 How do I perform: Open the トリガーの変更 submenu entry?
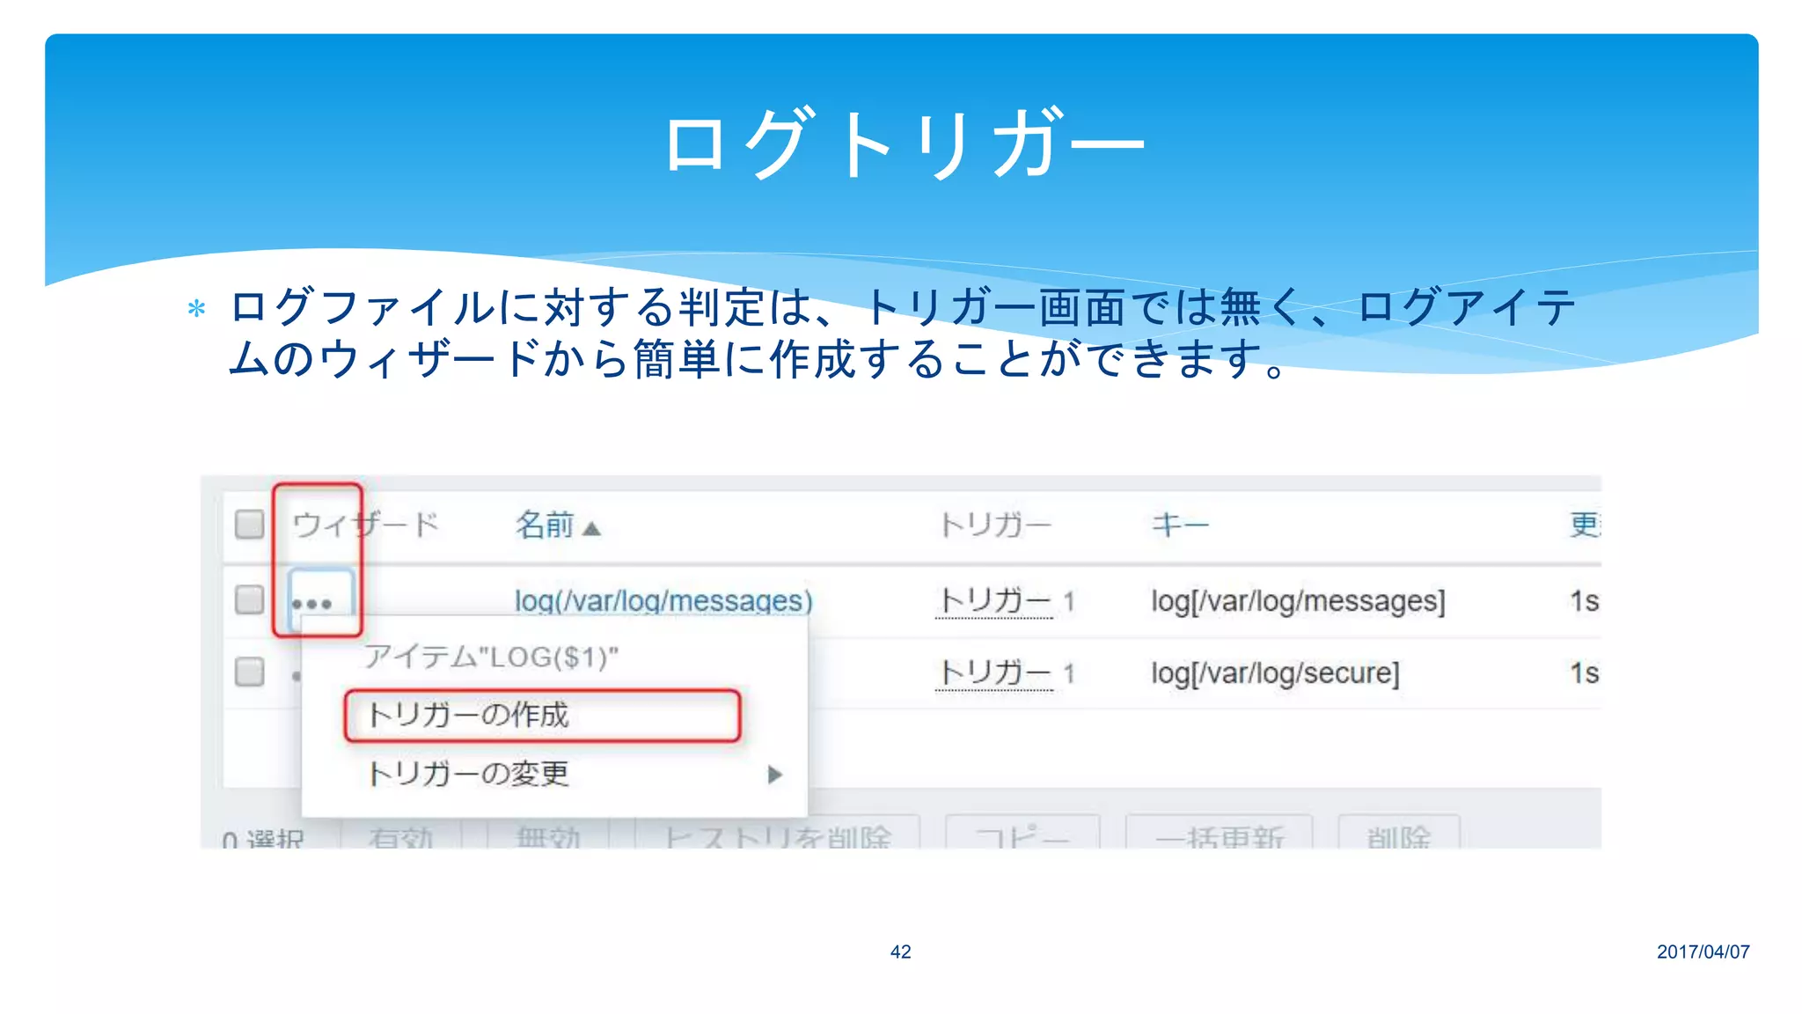[x=554, y=774]
